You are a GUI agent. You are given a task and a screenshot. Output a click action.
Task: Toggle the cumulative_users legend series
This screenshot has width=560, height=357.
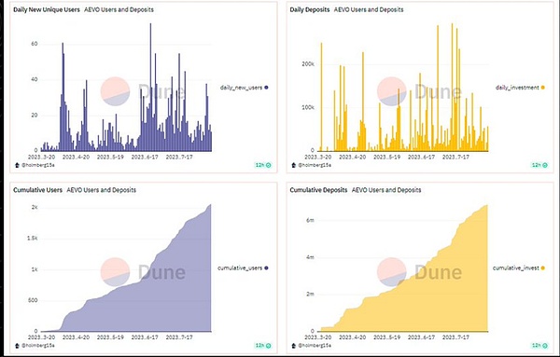243,268
